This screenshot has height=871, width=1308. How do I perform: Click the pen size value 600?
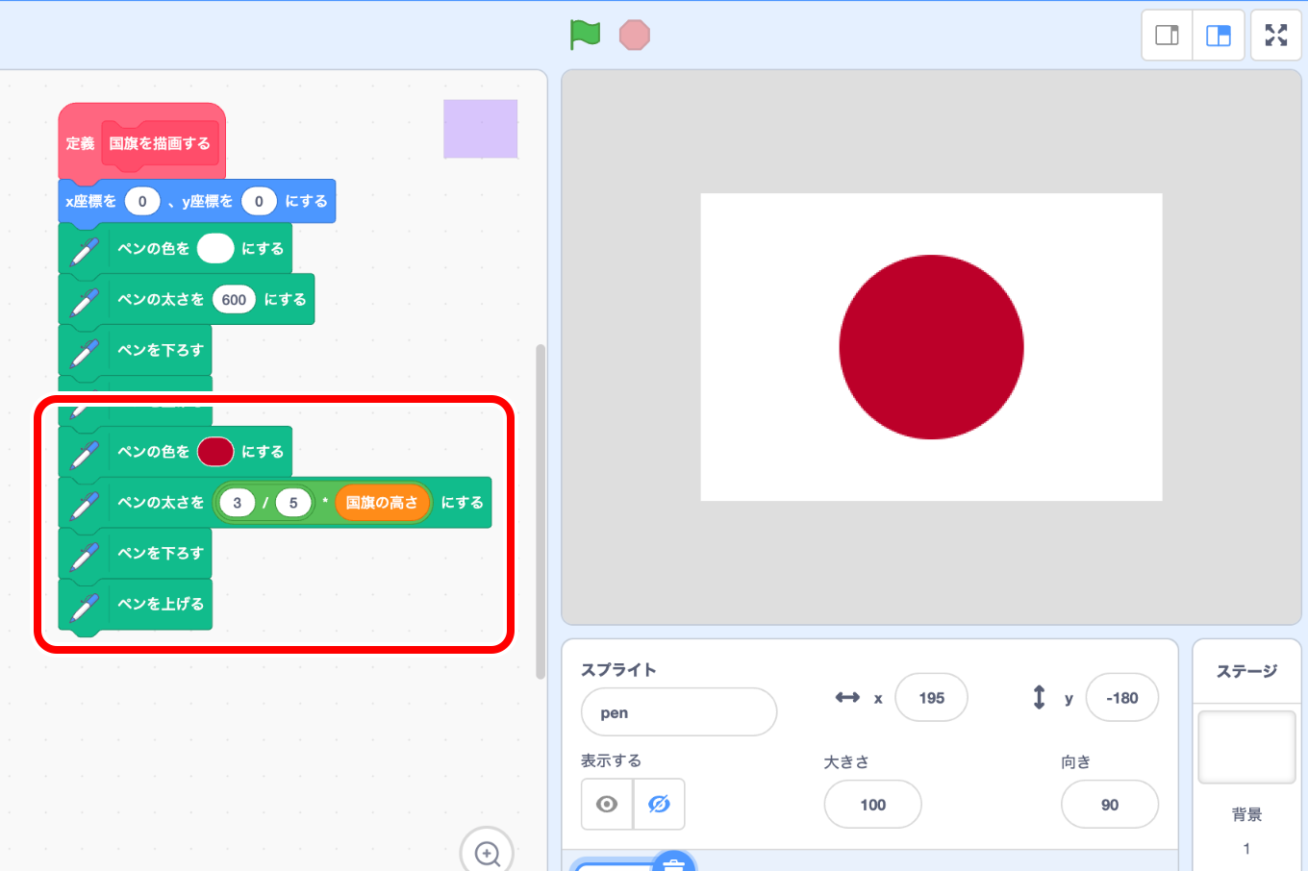pyautogui.click(x=234, y=300)
